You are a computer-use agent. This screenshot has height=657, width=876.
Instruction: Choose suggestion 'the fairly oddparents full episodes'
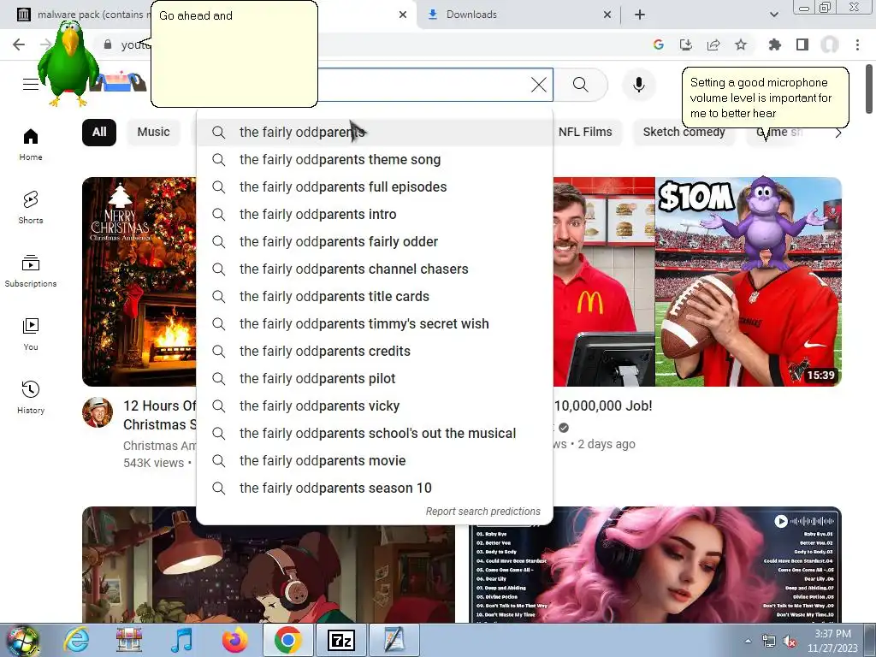375,187
